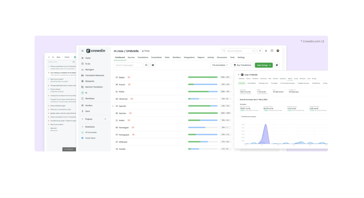Click the language sort icon beside search languages
The width and height of the screenshot is (364, 198).
[146, 65]
